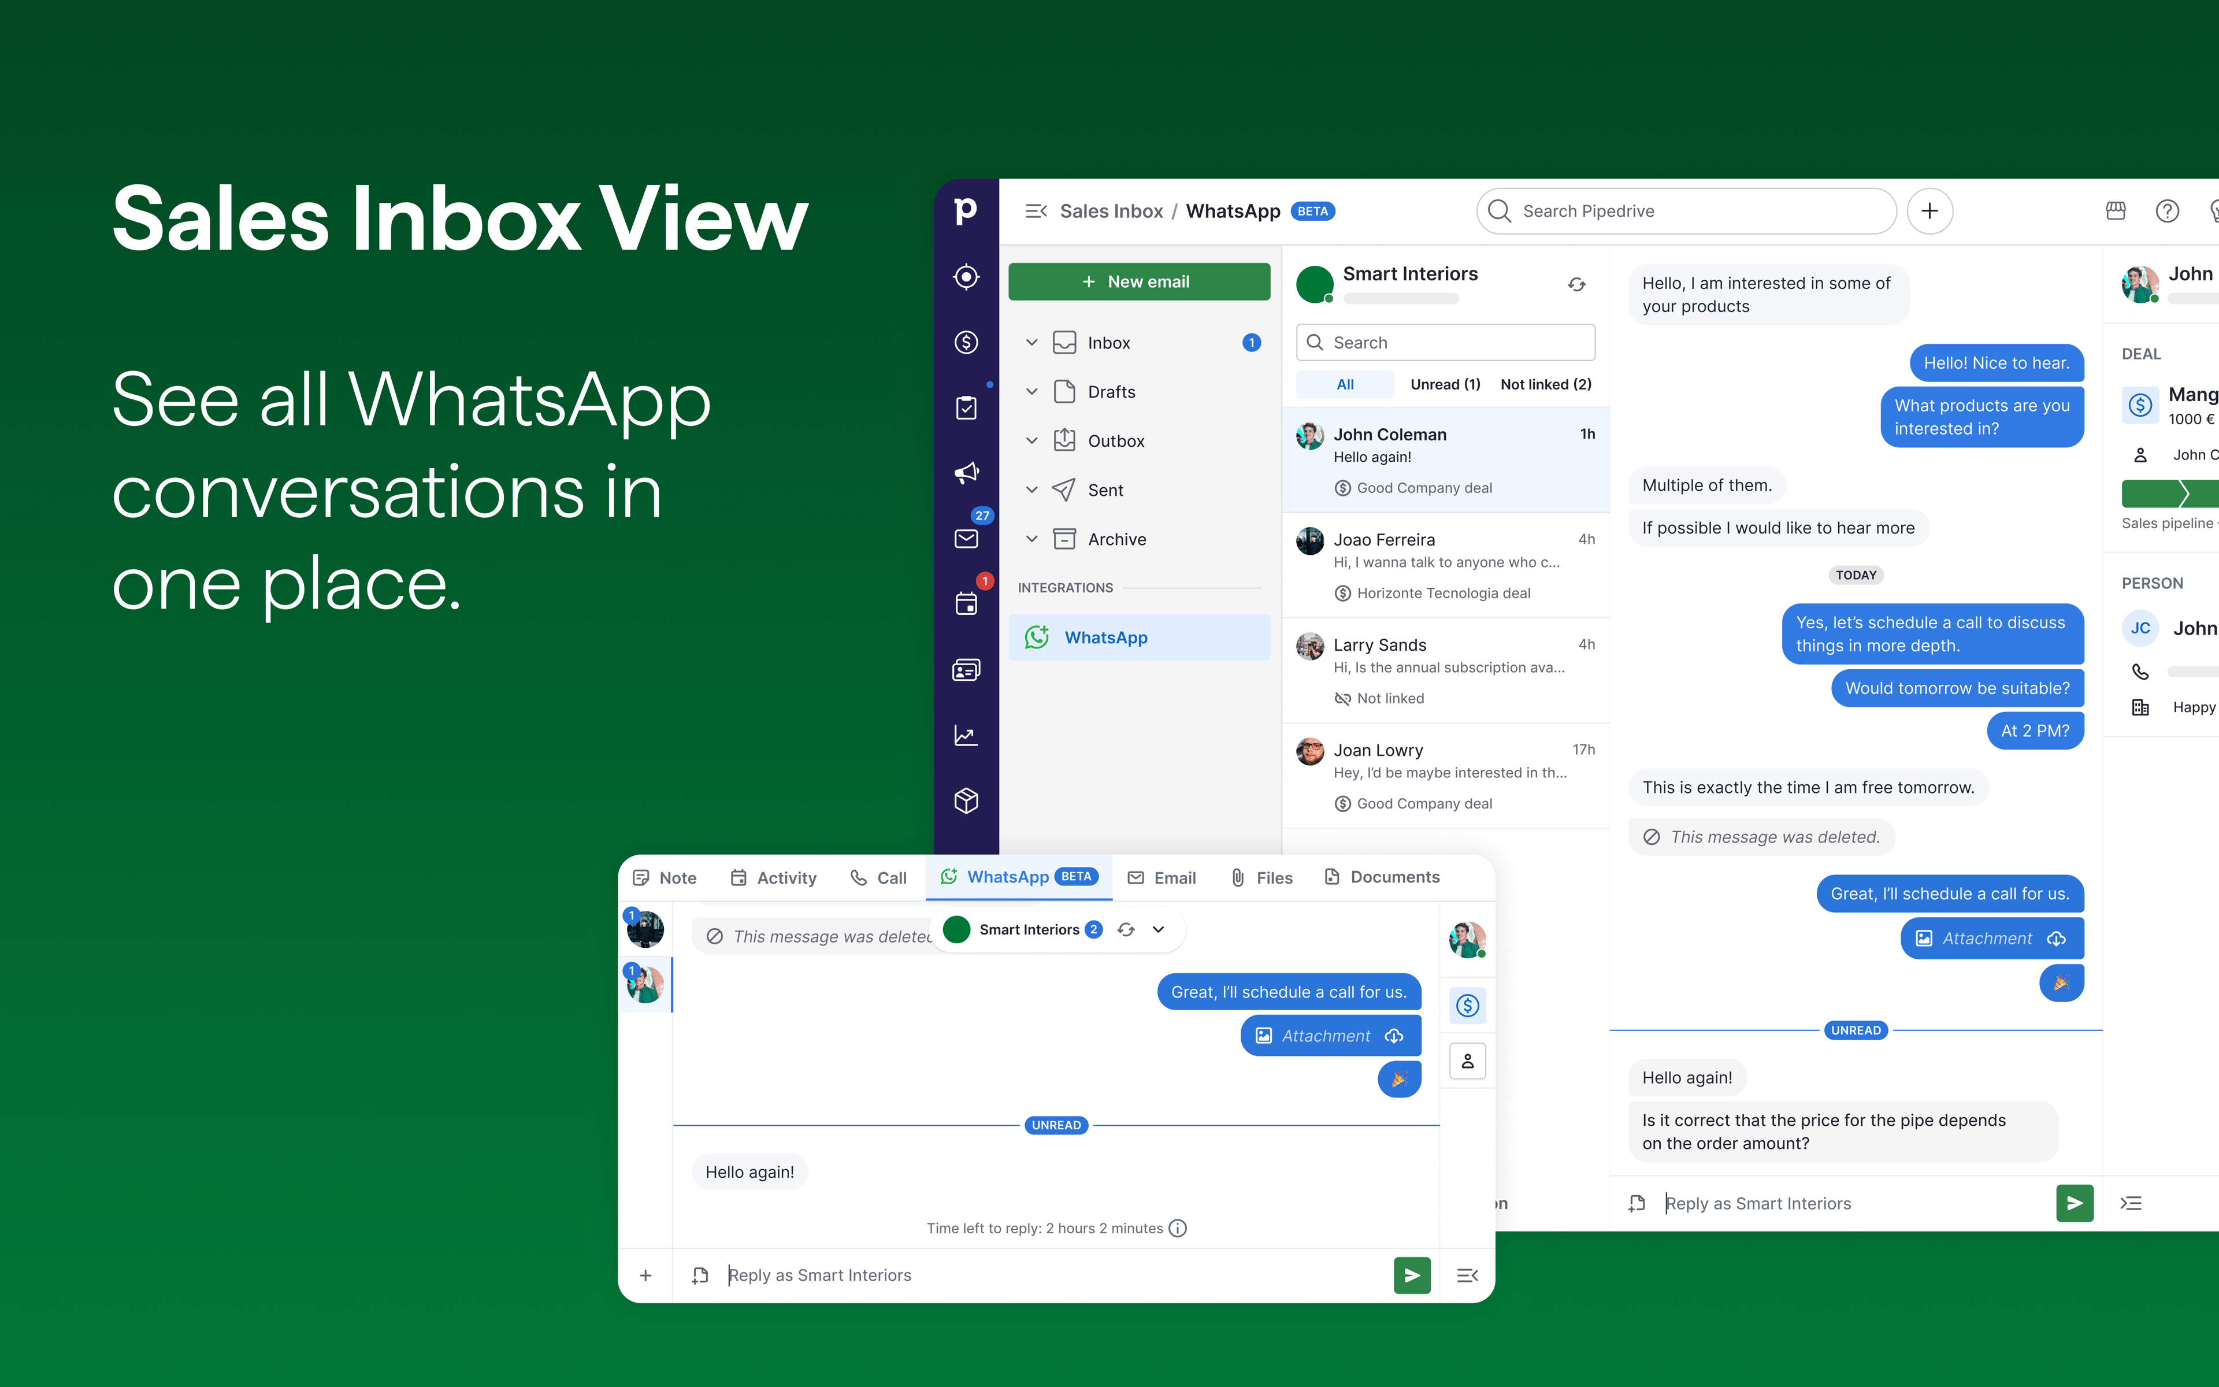Image resolution: width=2219 pixels, height=1387 pixels.
Task: Expand the Archive folder chevron
Action: pyautogui.click(x=1031, y=539)
